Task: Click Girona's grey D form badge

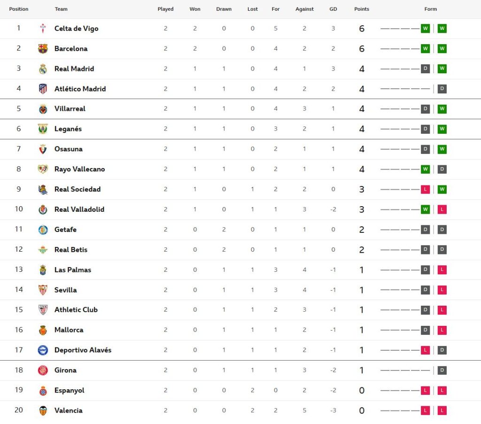Action: [x=442, y=370]
